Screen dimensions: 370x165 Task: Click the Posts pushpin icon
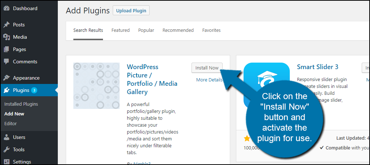(7, 25)
